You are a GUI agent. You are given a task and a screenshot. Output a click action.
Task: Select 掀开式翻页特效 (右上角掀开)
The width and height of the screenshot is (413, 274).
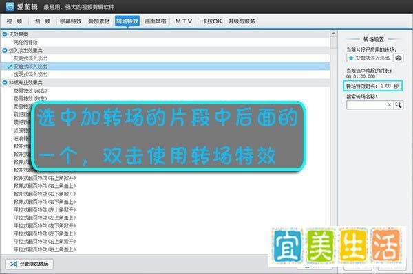[x=45, y=178]
